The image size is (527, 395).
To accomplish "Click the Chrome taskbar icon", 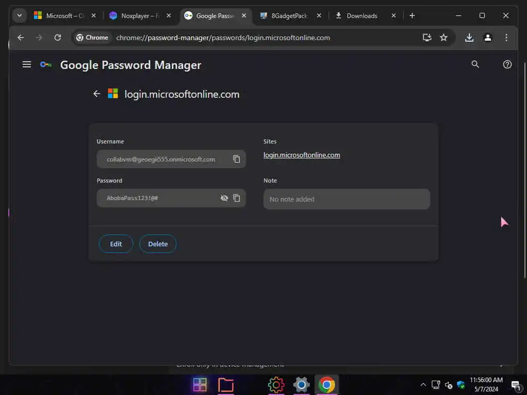I will (x=326, y=385).
